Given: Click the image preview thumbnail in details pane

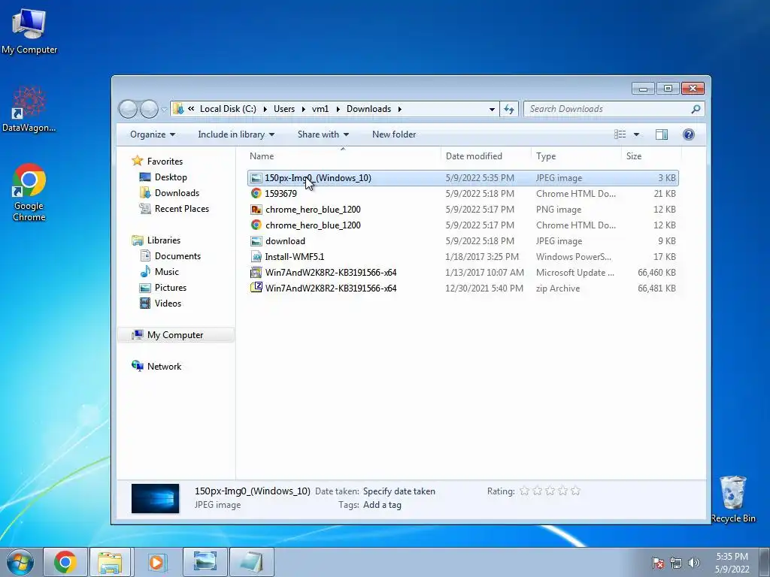Looking at the screenshot, I should tap(155, 499).
